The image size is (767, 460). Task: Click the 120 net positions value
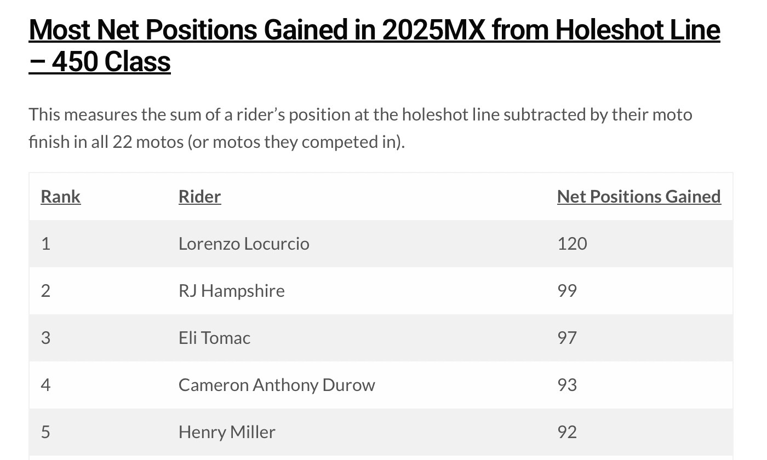572,244
